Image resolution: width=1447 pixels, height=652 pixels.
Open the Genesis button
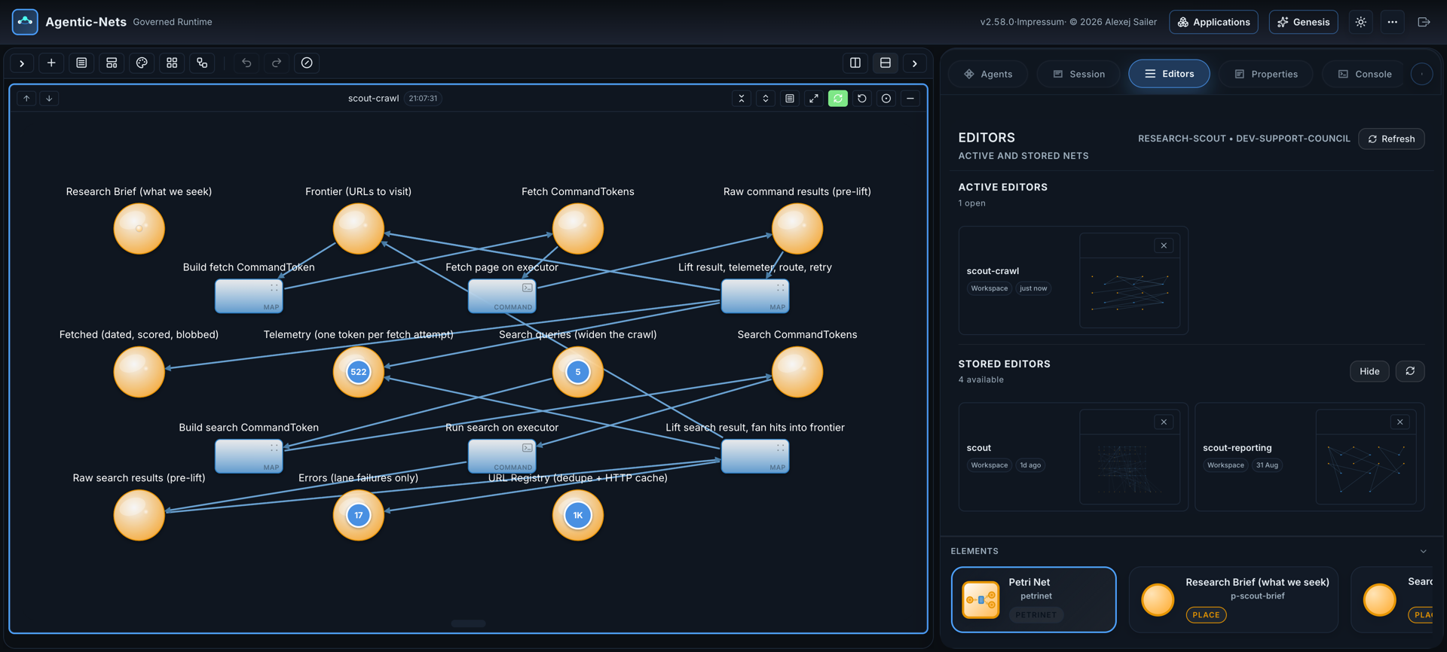coord(1303,22)
